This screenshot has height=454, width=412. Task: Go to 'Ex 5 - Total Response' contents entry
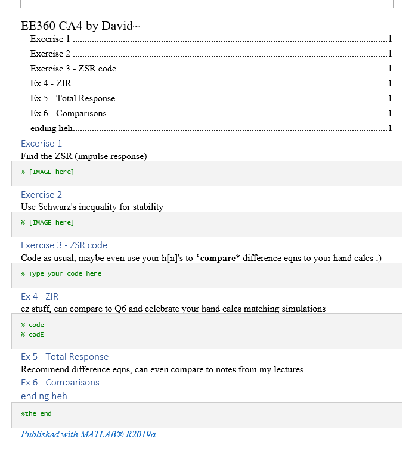point(73,98)
